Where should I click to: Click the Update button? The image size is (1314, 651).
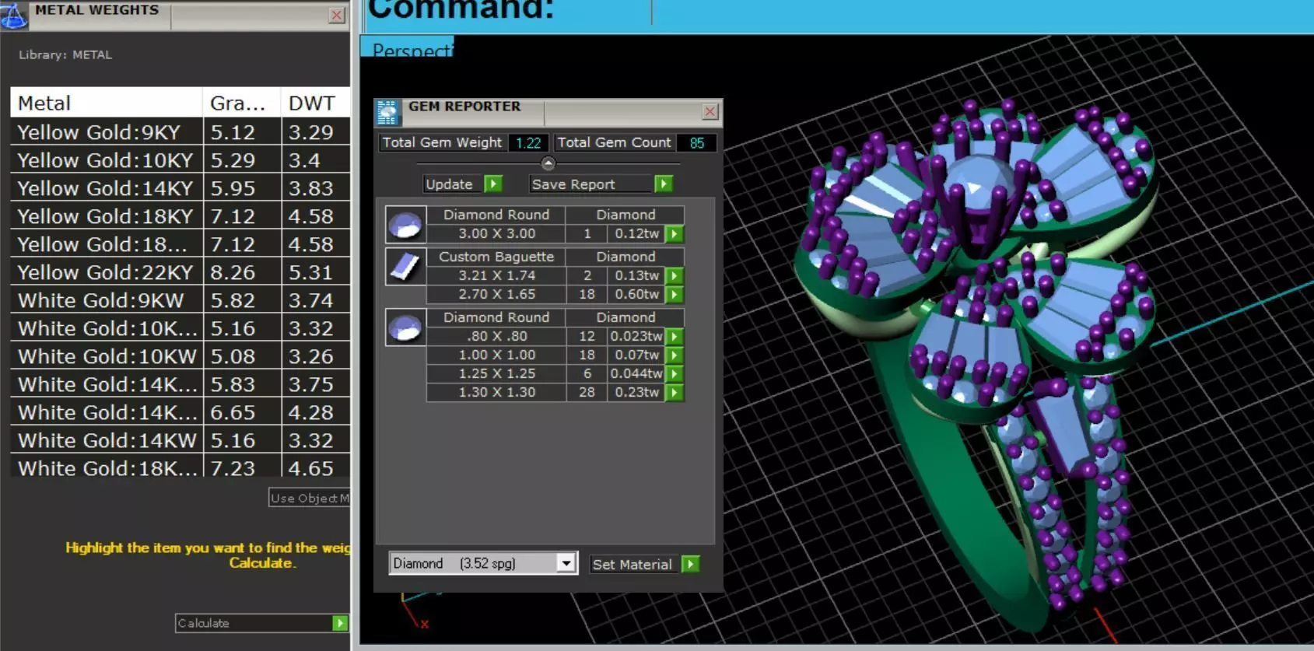[454, 184]
